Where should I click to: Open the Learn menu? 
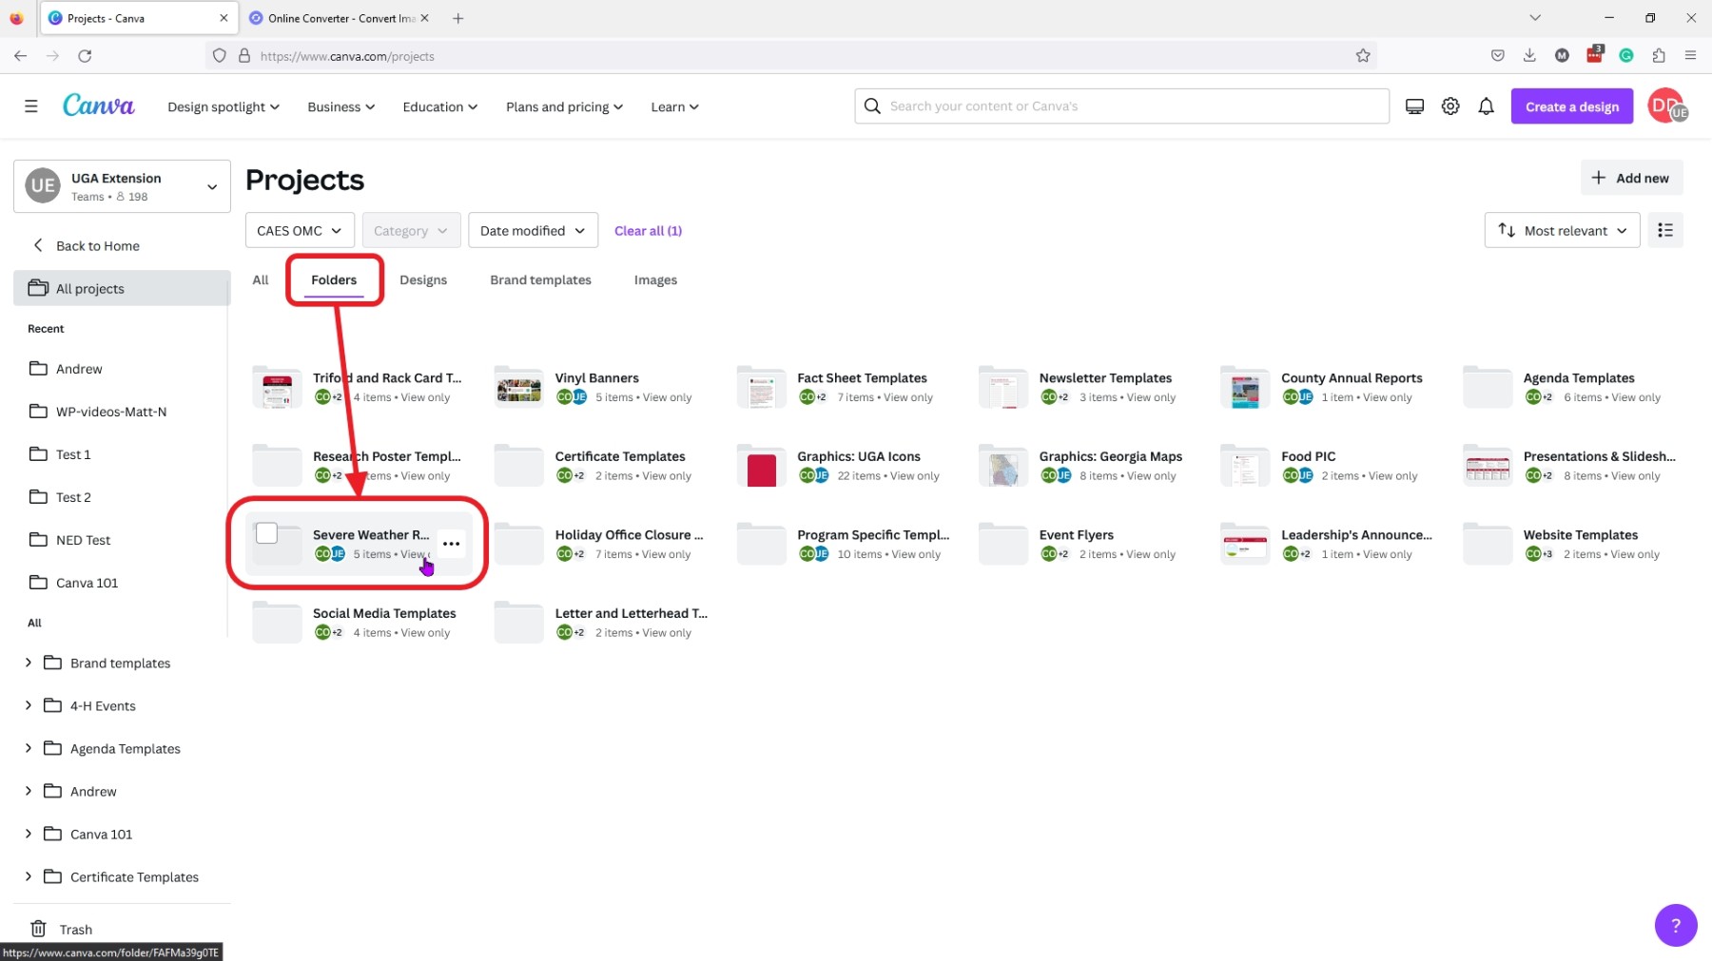[x=673, y=106]
